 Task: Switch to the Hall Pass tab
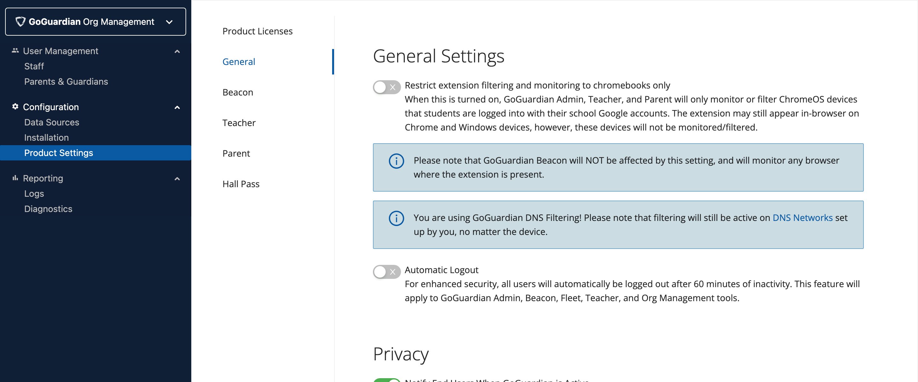pos(241,184)
